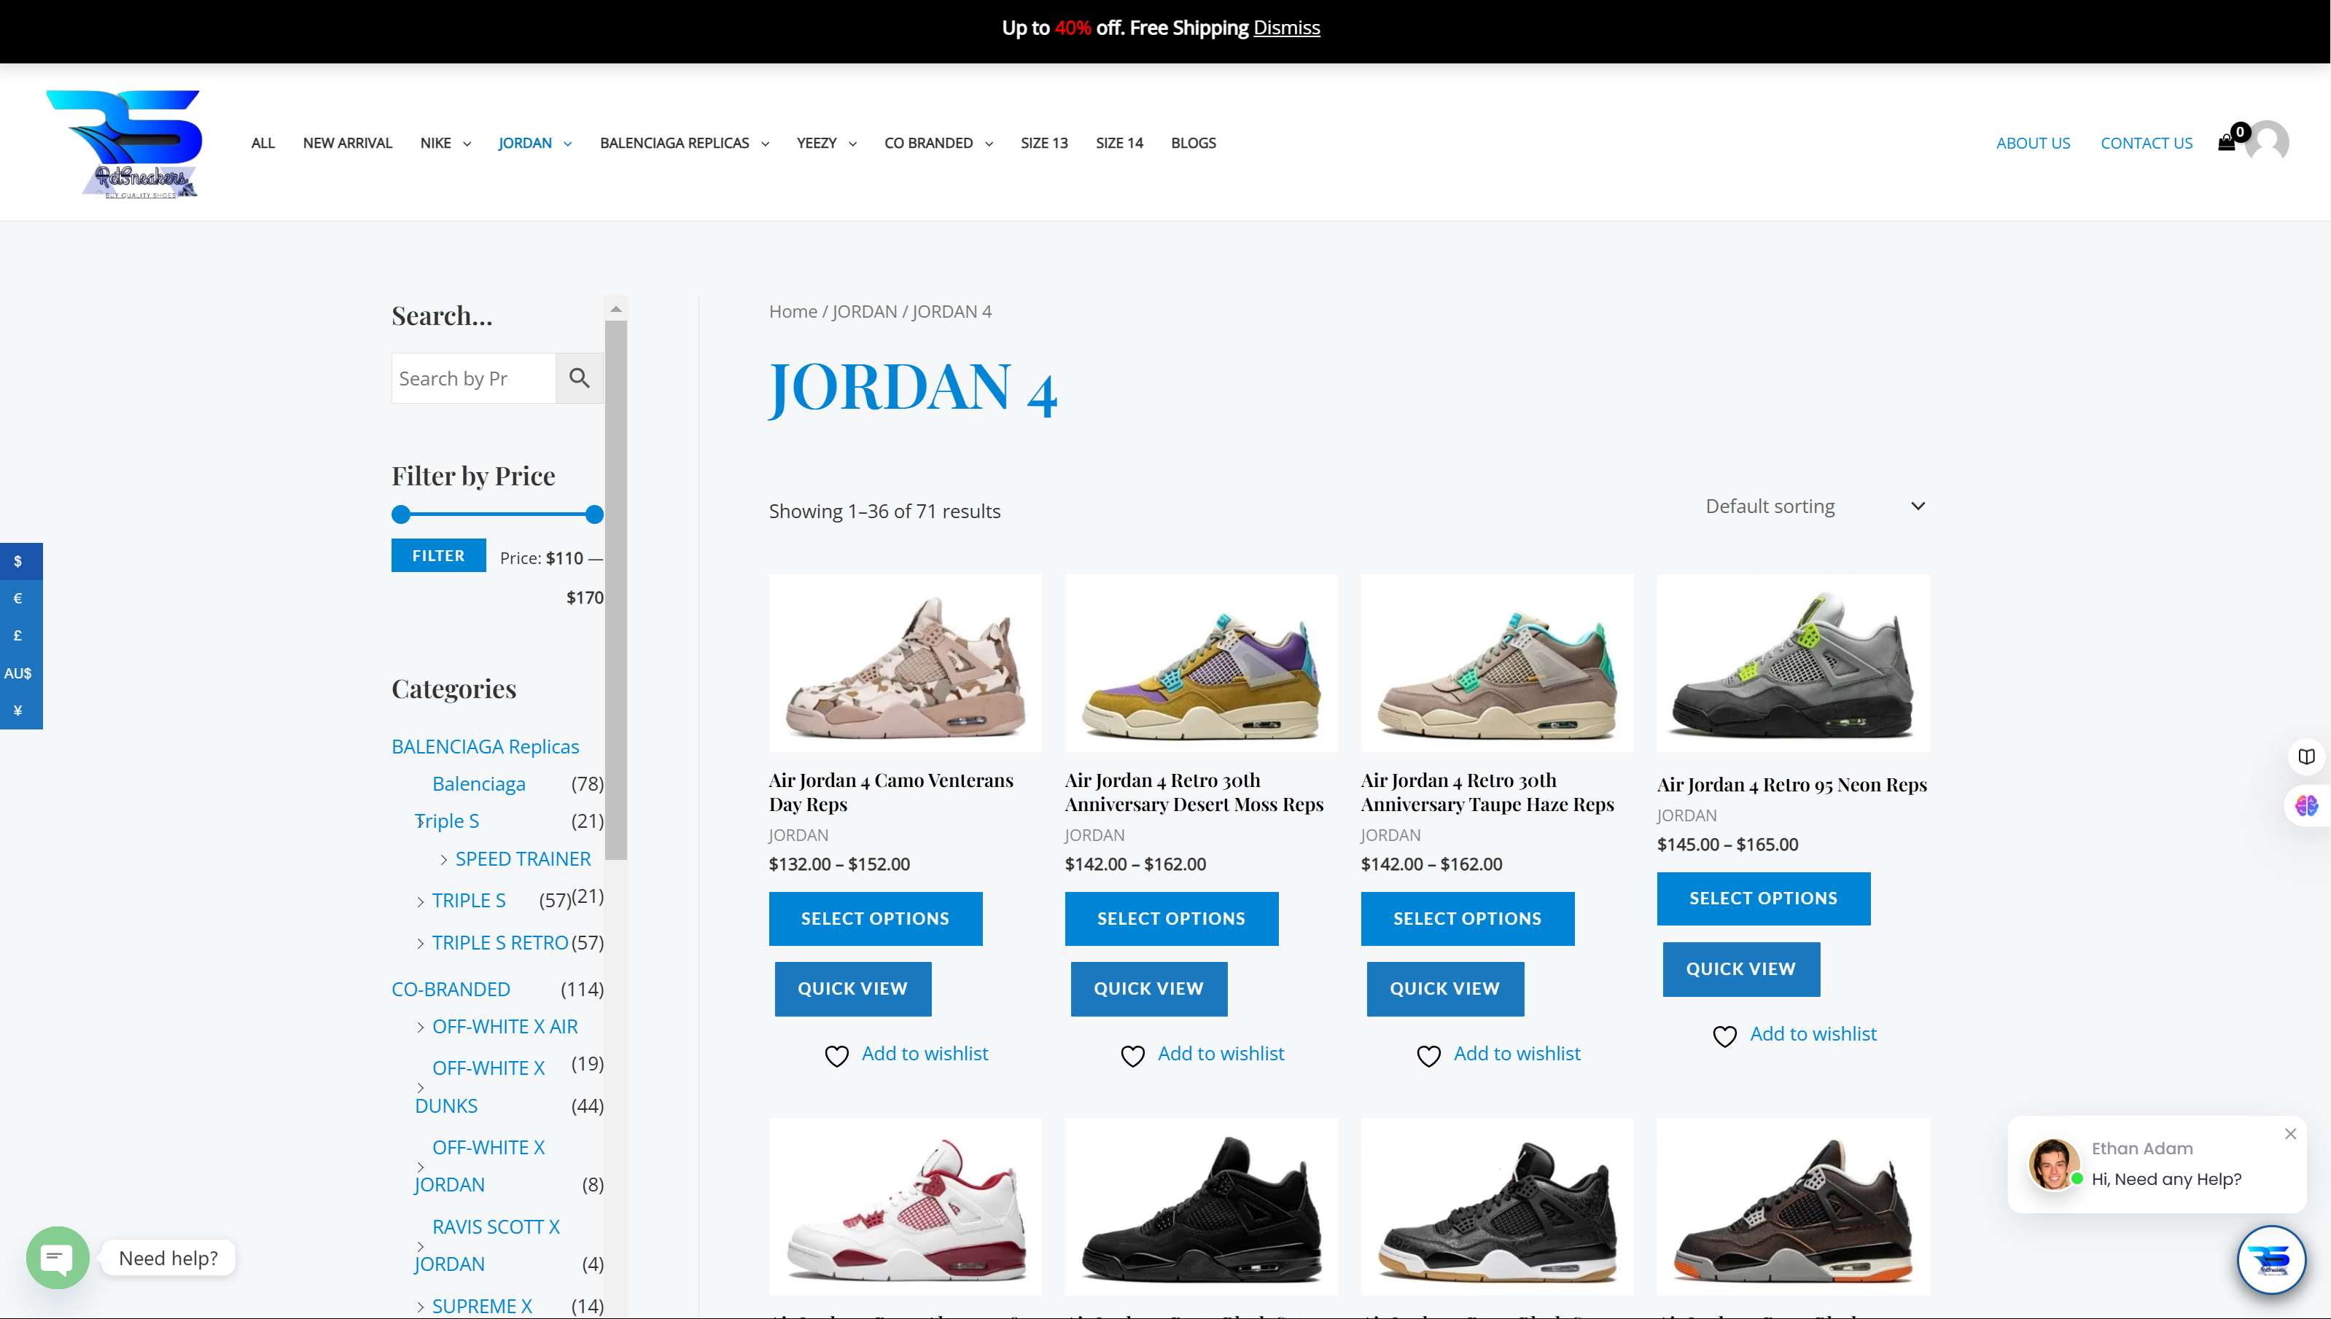Click heart icon for Retro 95 Neon Reps

pos(1724,1036)
